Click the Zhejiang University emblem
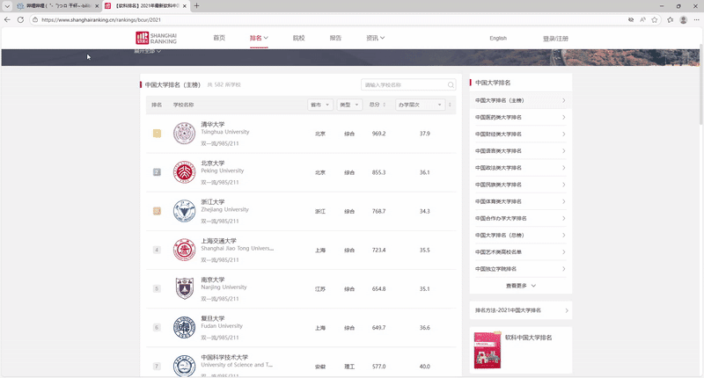The width and height of the screenshot is (704, 378). tap(184, 211)
